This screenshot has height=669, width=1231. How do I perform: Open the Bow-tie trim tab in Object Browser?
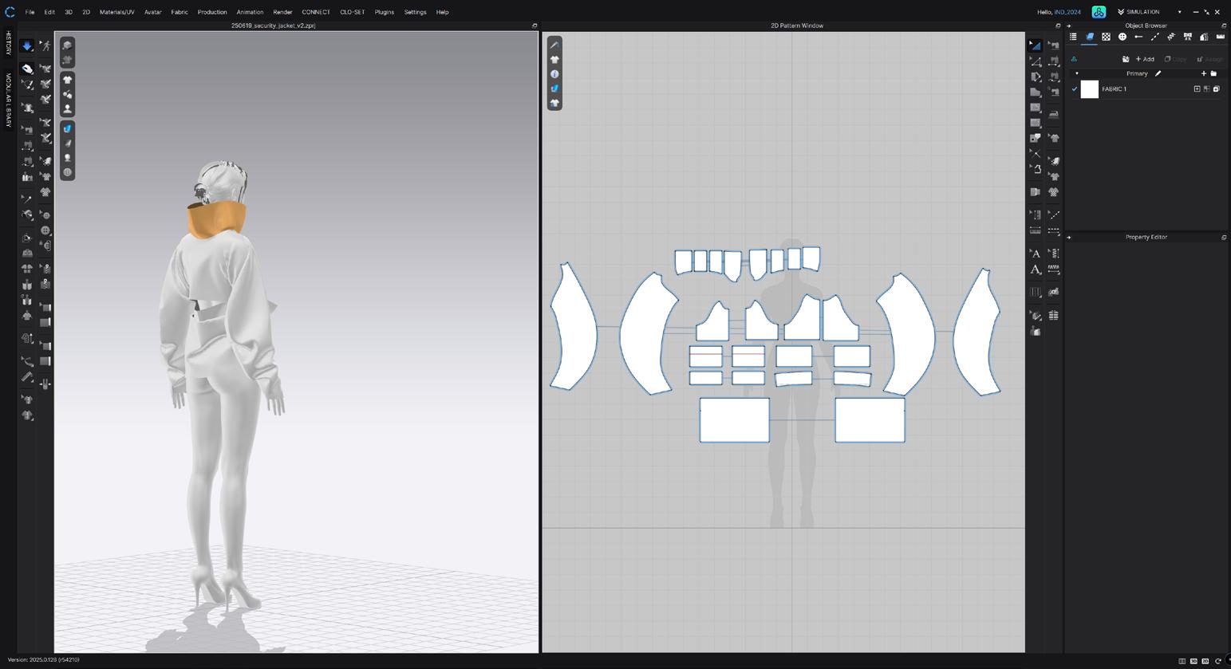click(1188, 37)
